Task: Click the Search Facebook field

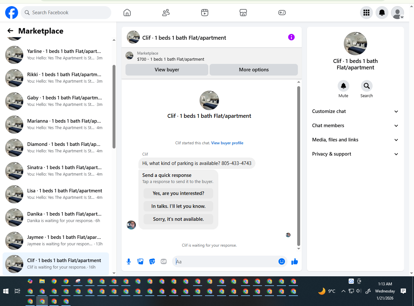Action: pyautogui.click(x=66, y=13)
